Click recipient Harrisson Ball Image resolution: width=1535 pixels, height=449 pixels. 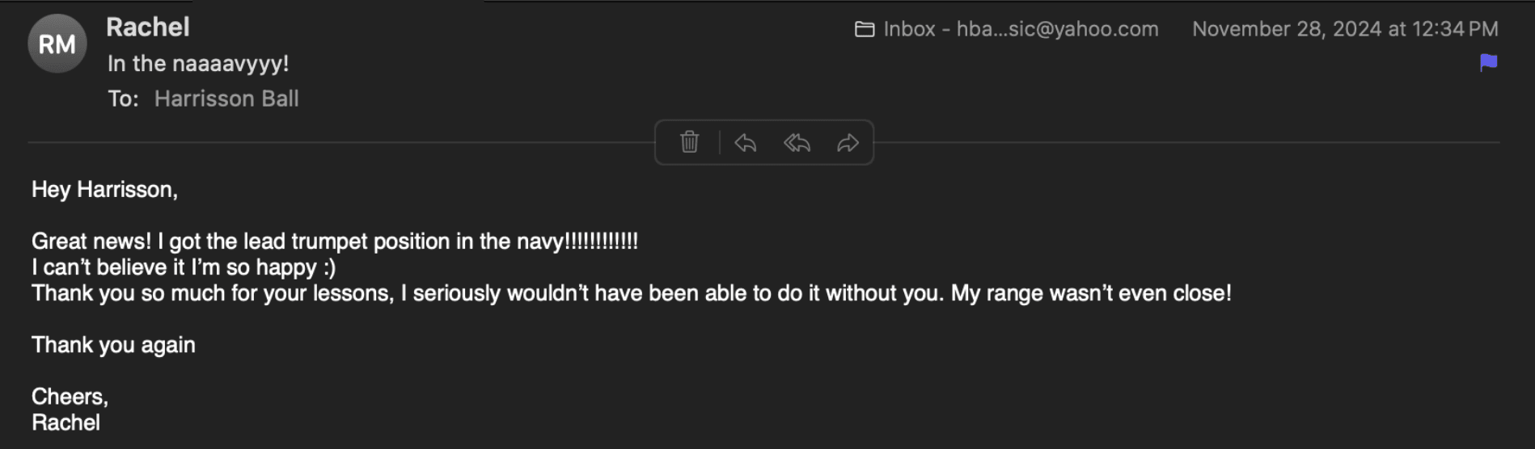point(226,99)
